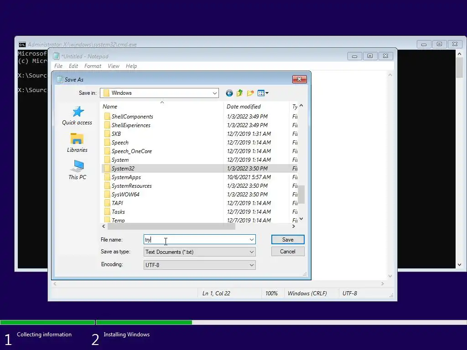
Task: Expand the Save in folder dropdown
Action: pos(214,93)
